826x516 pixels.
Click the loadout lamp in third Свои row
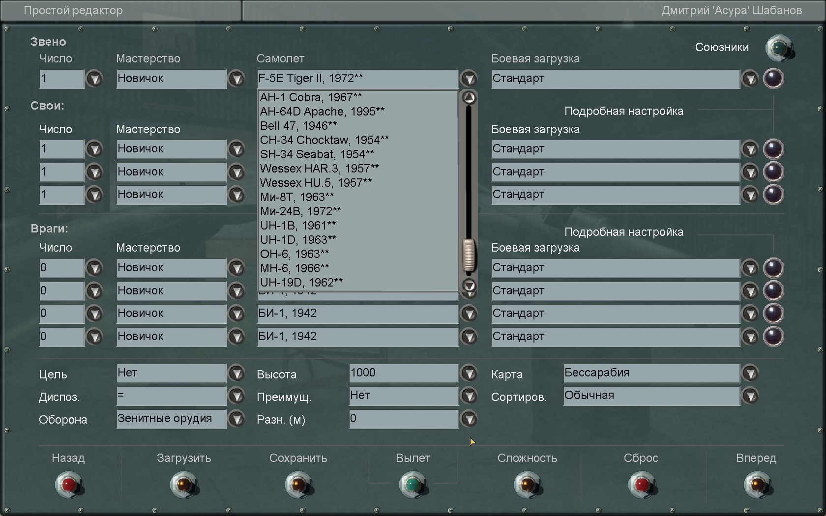coord(773,195)
